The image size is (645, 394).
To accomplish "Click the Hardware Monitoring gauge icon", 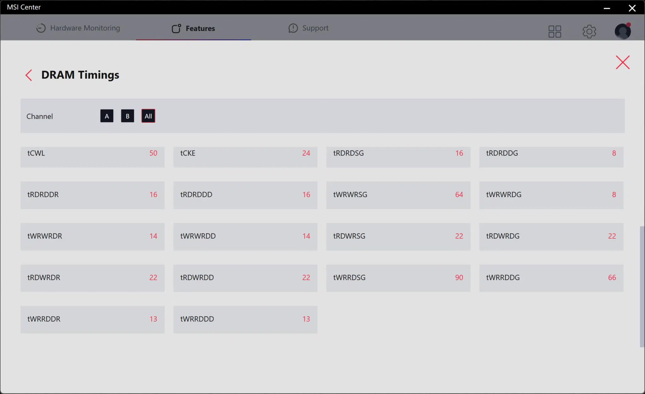I will pyautogui.click(x=41, y=28).
